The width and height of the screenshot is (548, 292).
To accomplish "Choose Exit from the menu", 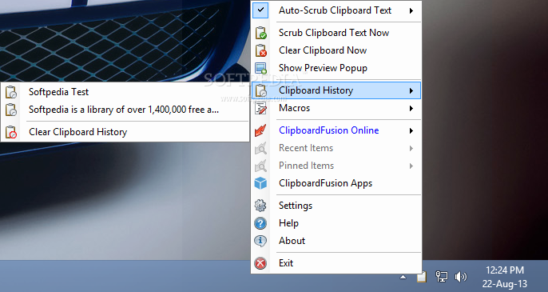I will (286, 263).
